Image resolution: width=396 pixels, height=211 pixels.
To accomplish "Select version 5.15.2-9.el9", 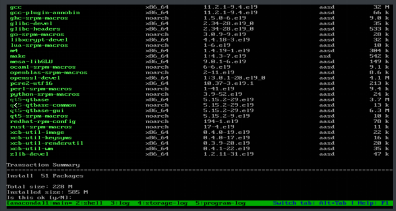I will [227, 116].
